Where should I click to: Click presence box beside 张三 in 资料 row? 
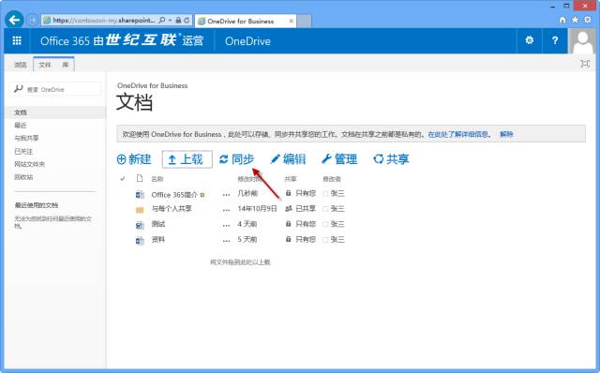tap(325, 240)
